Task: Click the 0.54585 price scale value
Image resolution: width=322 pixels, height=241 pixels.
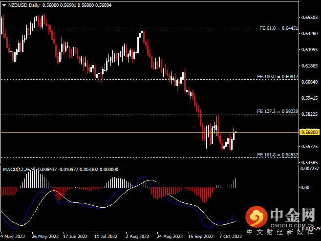Action: (x=309, y=162)
